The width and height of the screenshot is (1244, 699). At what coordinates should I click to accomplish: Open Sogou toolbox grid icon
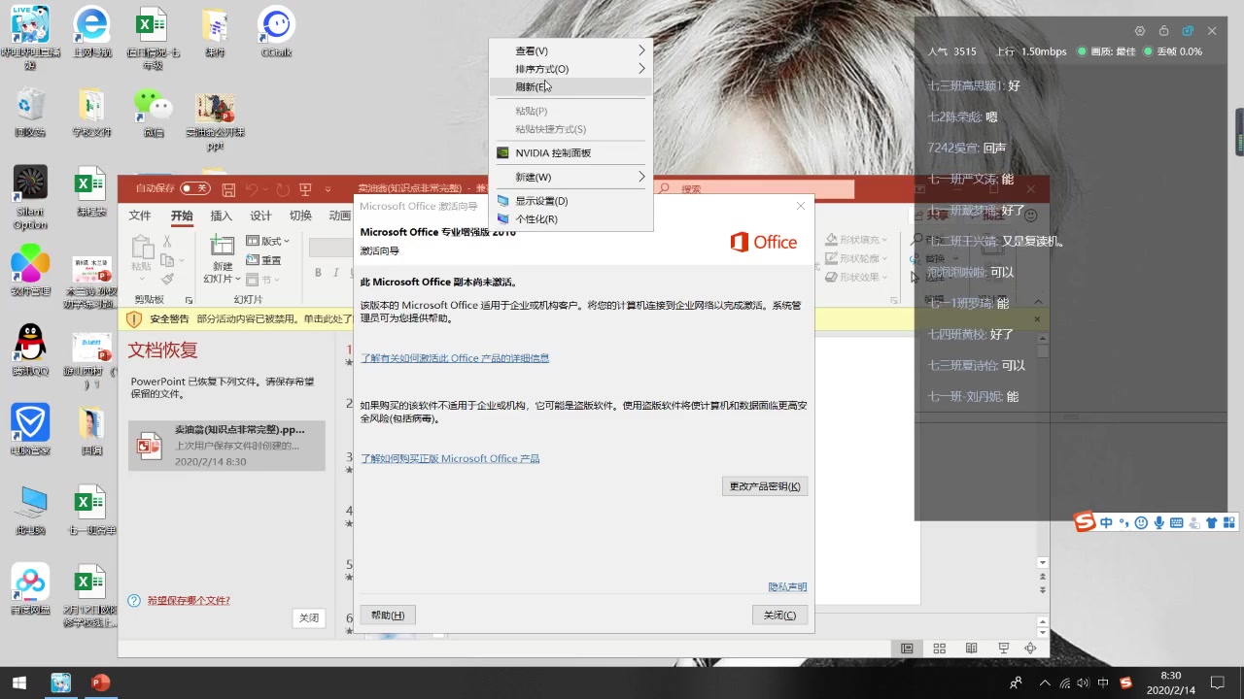point(1229,522)
